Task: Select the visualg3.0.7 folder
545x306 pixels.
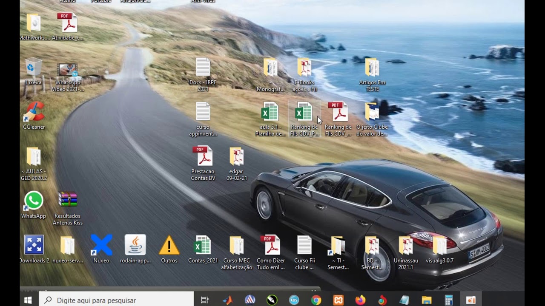Action: [x=439, y=245]
